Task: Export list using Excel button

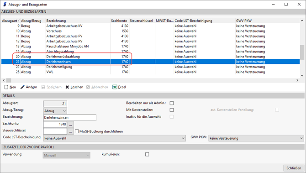Action: [x=119, y=87]
